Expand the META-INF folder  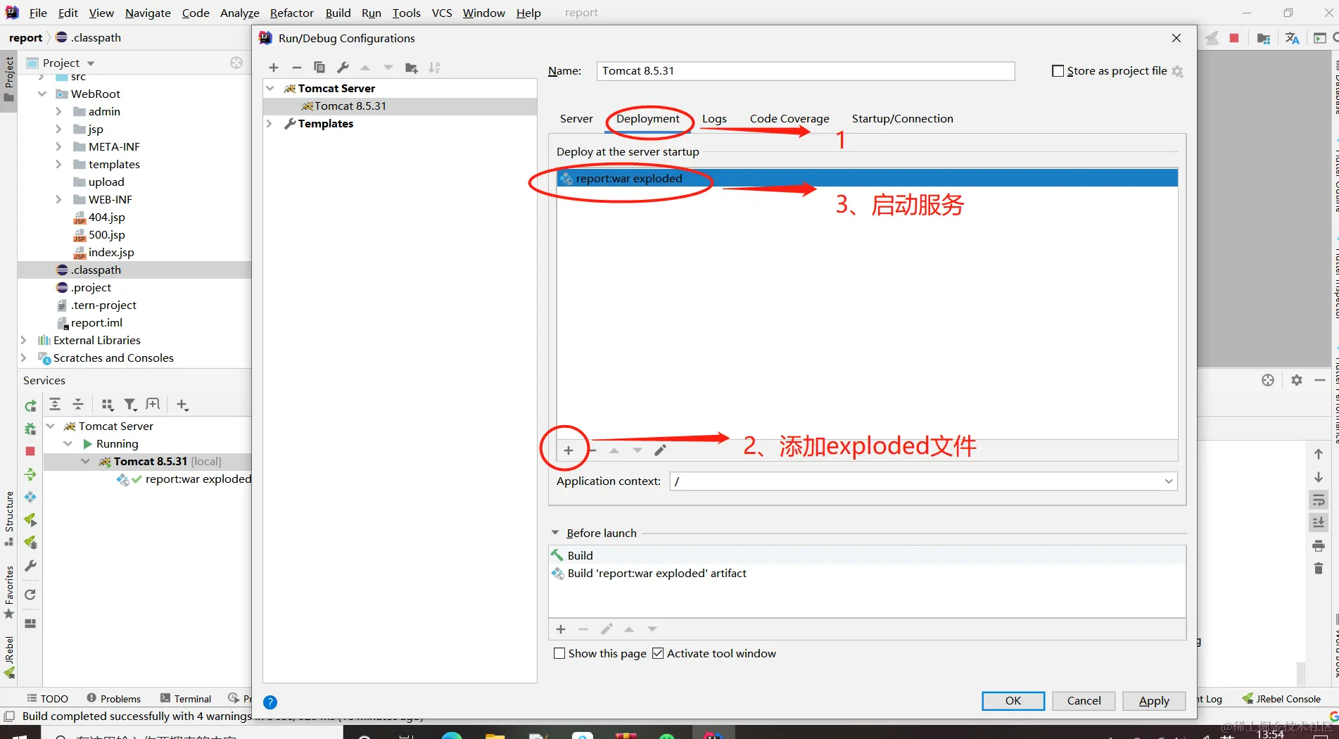(x=58, y=146)
